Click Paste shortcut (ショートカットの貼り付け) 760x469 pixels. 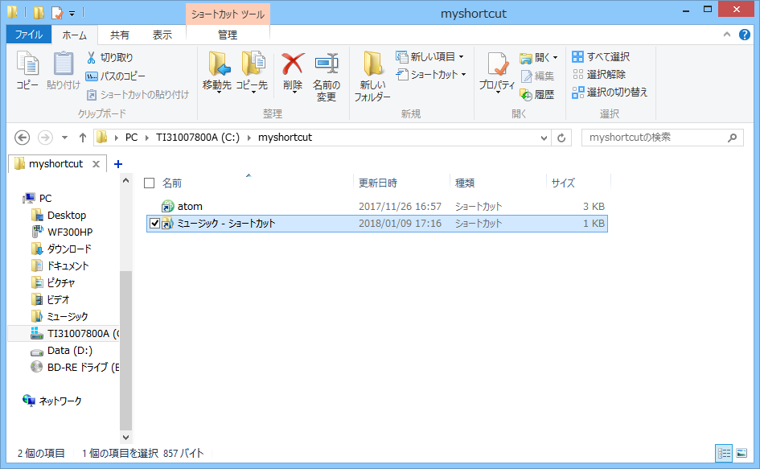pyautogui.click(x=138, y=95)
